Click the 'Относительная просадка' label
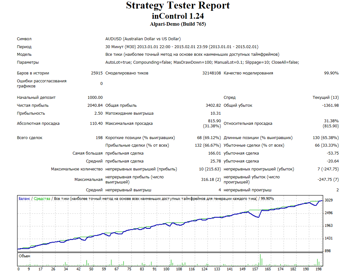 point(248,124)
